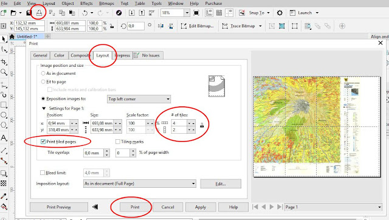Screen dimensions: 389x220
Task: Toggle 'Include marks and calibration bars' checkbox
Action: pos(50,89)
